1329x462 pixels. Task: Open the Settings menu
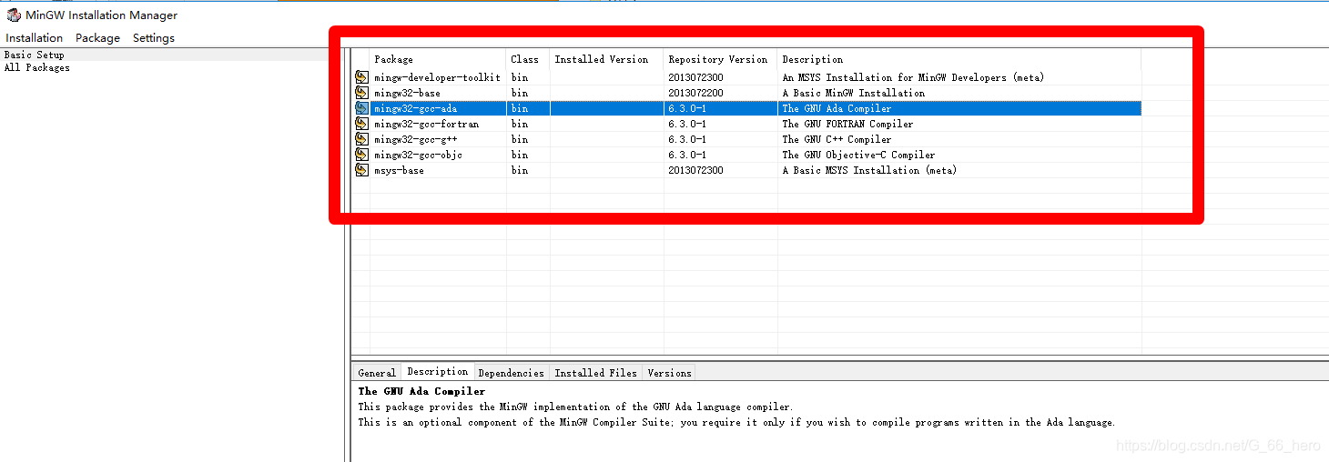click(x=154, y=38)
